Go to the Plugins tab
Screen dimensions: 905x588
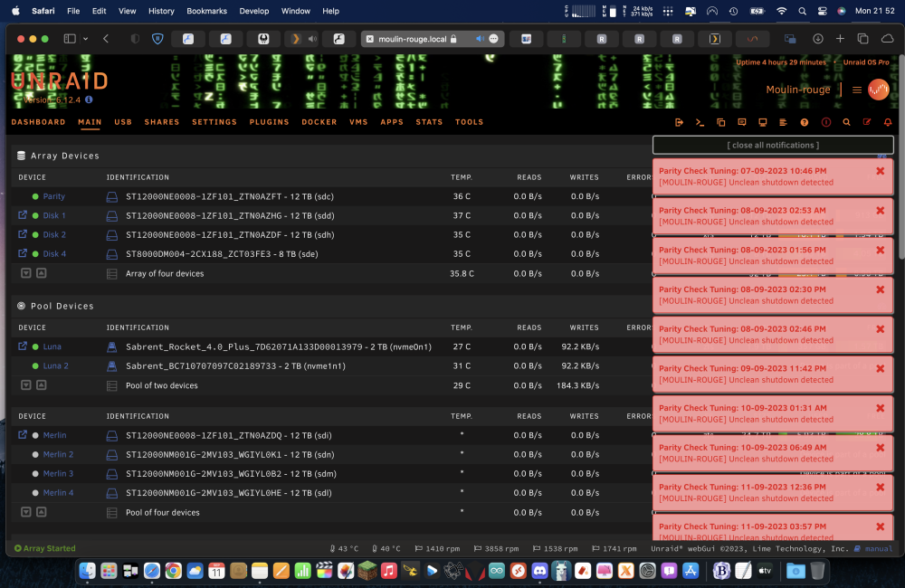[x=269, y=122]
